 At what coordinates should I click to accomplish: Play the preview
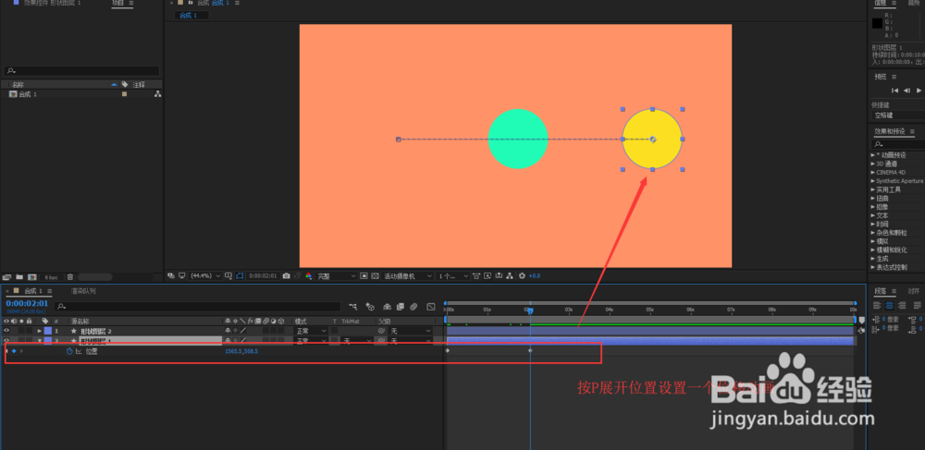pyautogui.click(x=919, y=91)
